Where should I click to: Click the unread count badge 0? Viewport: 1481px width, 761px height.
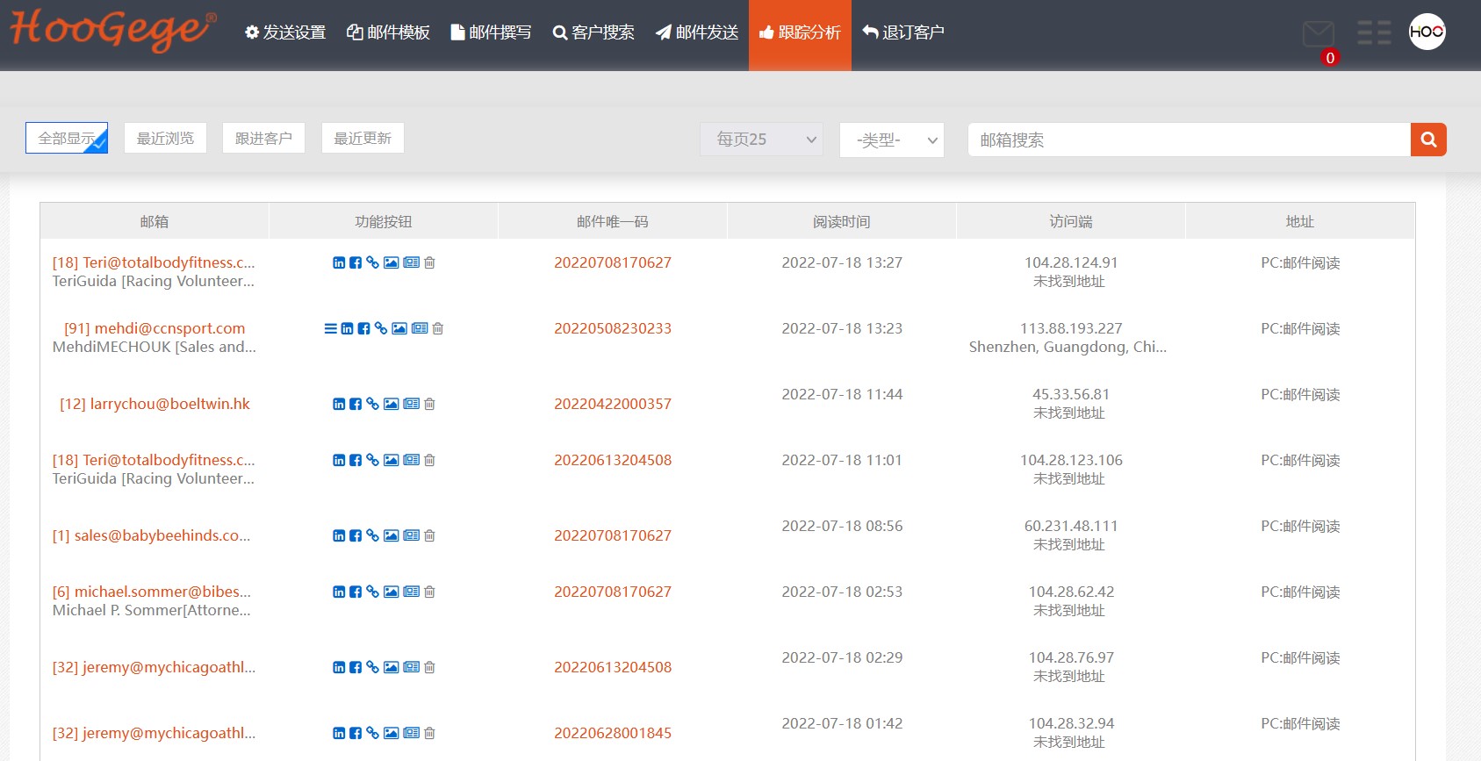1330,58
